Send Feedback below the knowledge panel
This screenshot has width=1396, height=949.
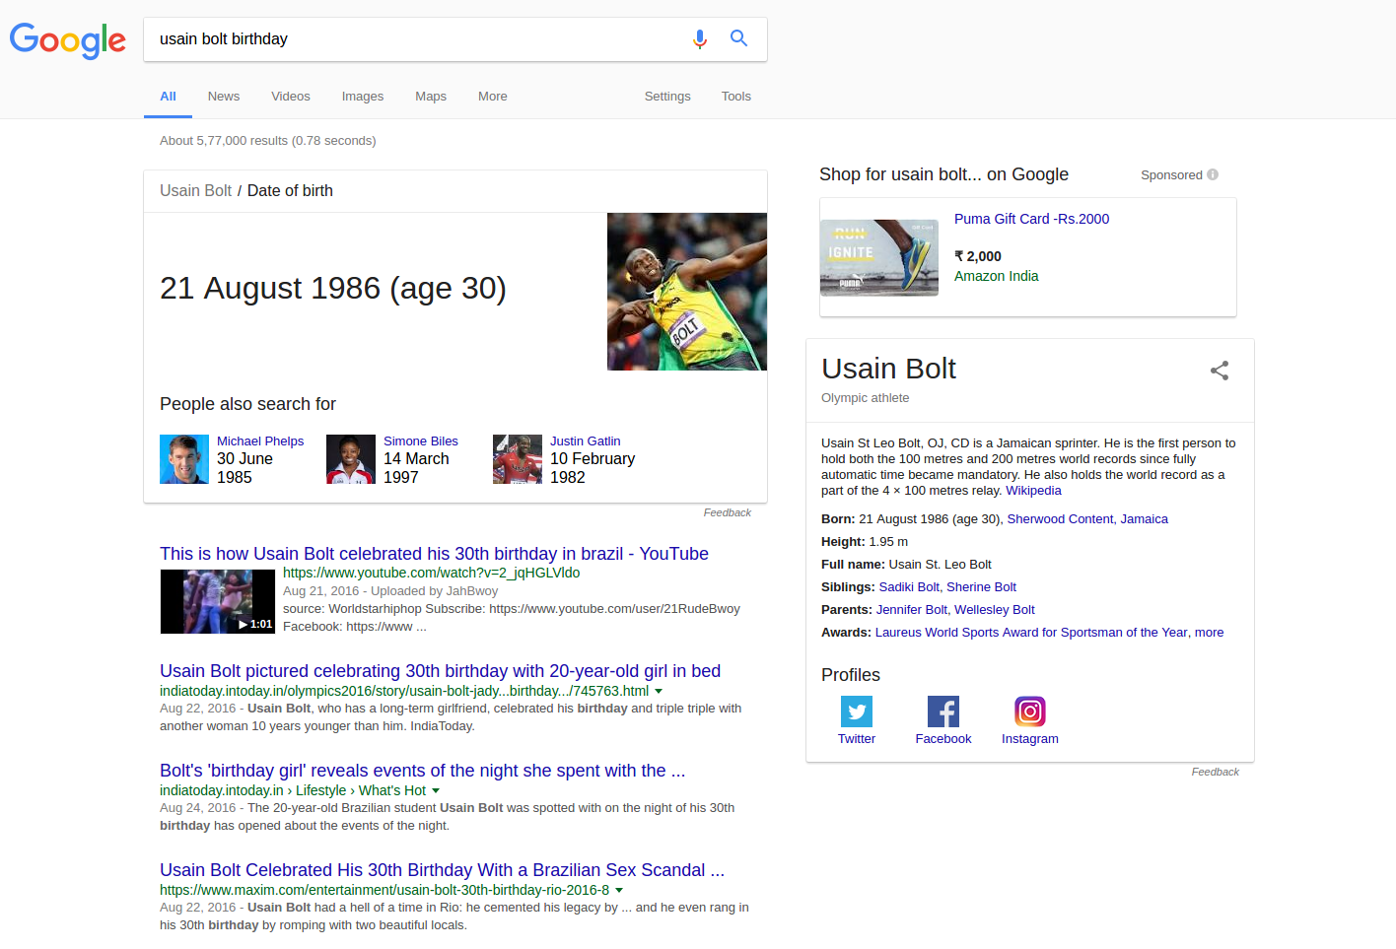(x=1216, y=772)
